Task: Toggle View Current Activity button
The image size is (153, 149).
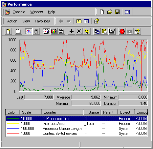Action: (29, 32)
